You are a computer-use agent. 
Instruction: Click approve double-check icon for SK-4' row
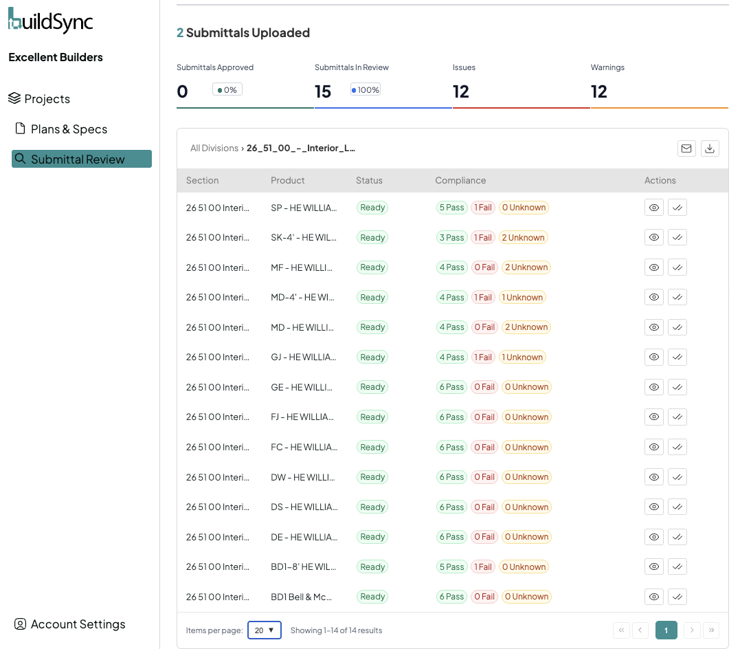[677, 237]
